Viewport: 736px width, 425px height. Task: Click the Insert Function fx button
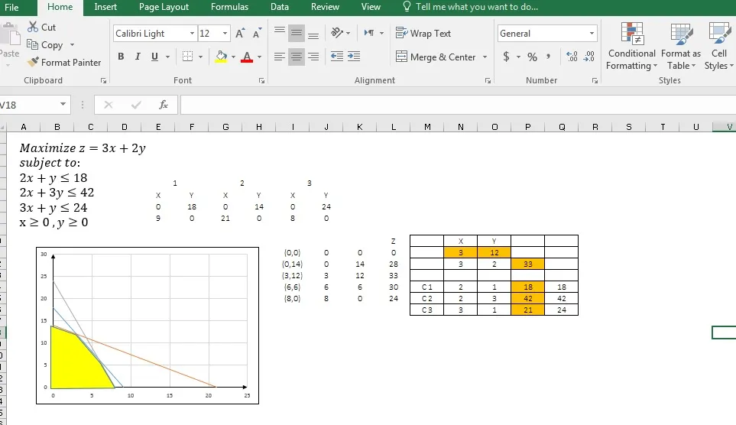[164, 105]
